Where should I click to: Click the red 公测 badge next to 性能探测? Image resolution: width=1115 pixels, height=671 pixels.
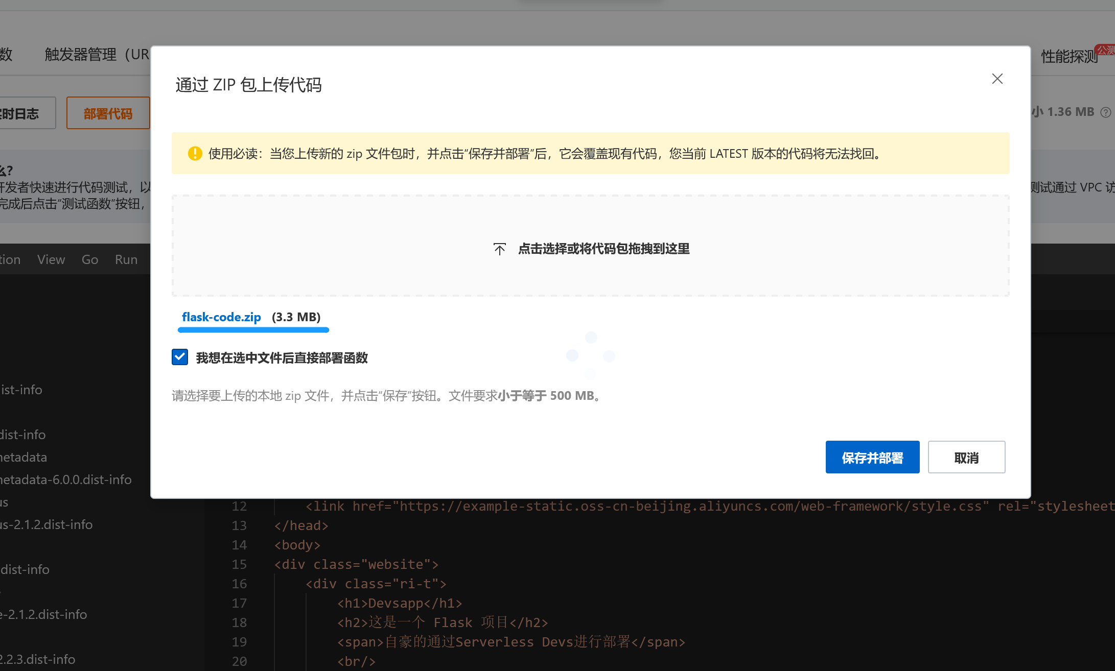[1106, 51]
